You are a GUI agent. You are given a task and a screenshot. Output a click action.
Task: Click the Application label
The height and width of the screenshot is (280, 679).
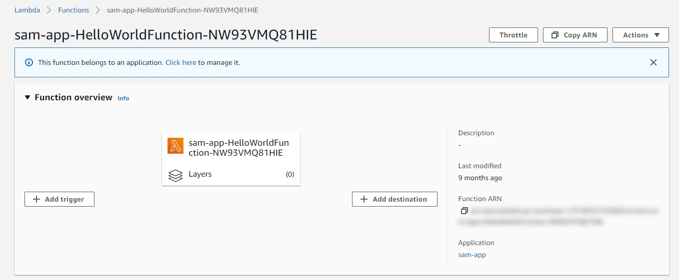coord(476,243)
